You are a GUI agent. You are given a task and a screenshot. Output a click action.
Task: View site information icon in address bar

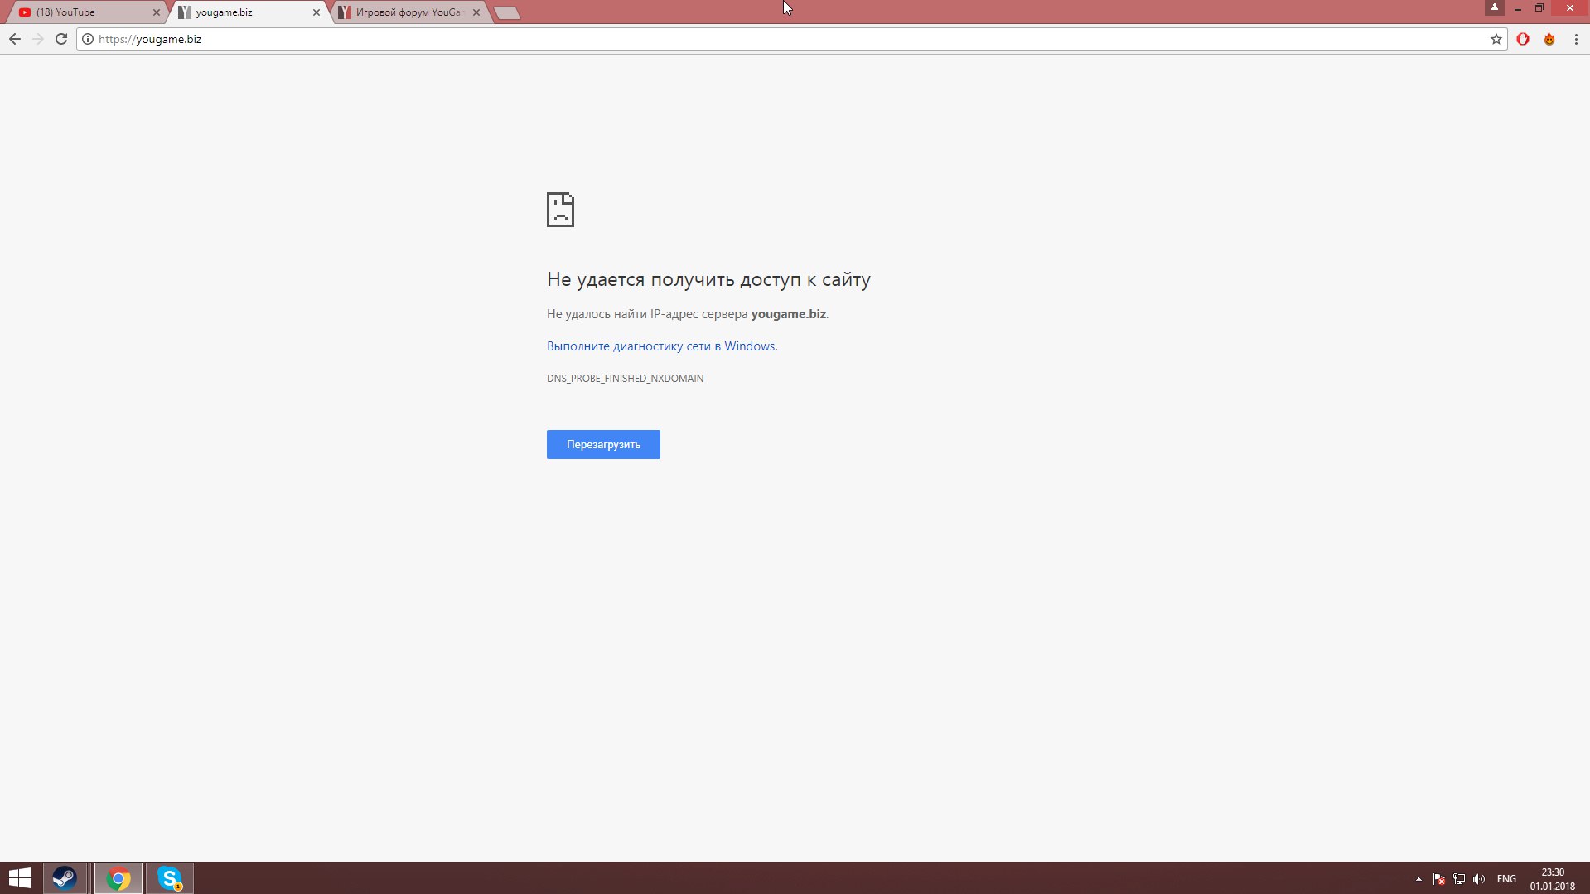pyautogui.click(x=88, y=39)
